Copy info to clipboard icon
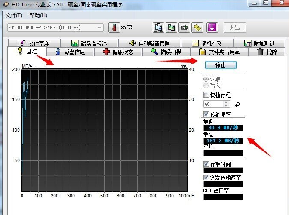 pos(159,28)
